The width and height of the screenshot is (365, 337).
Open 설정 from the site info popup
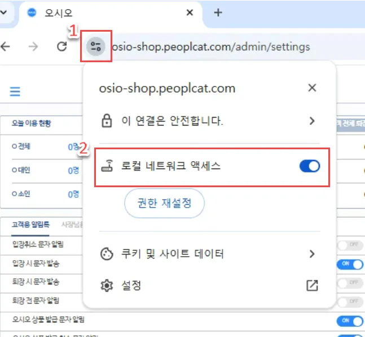pyautogui.click(x=131, y=285)
